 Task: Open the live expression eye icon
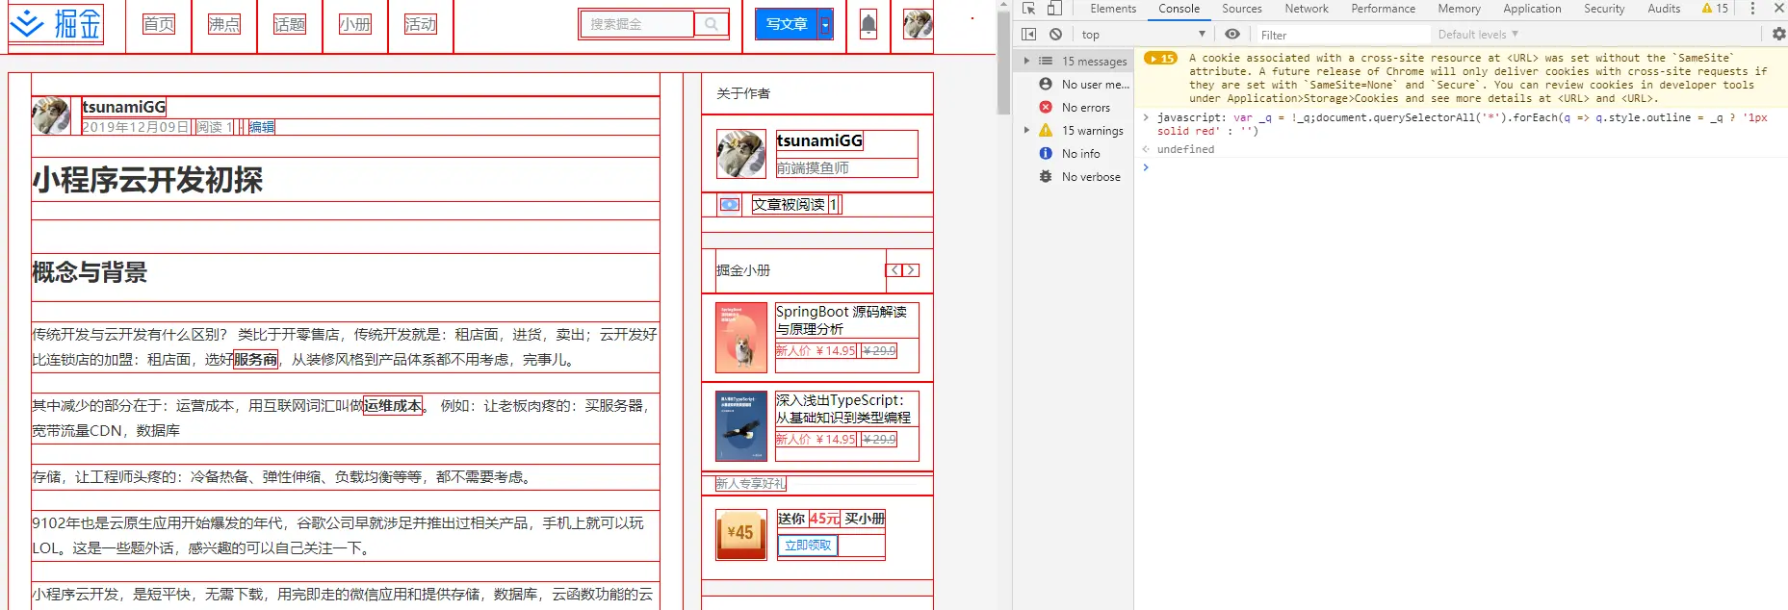click(x=1232, y=34)
